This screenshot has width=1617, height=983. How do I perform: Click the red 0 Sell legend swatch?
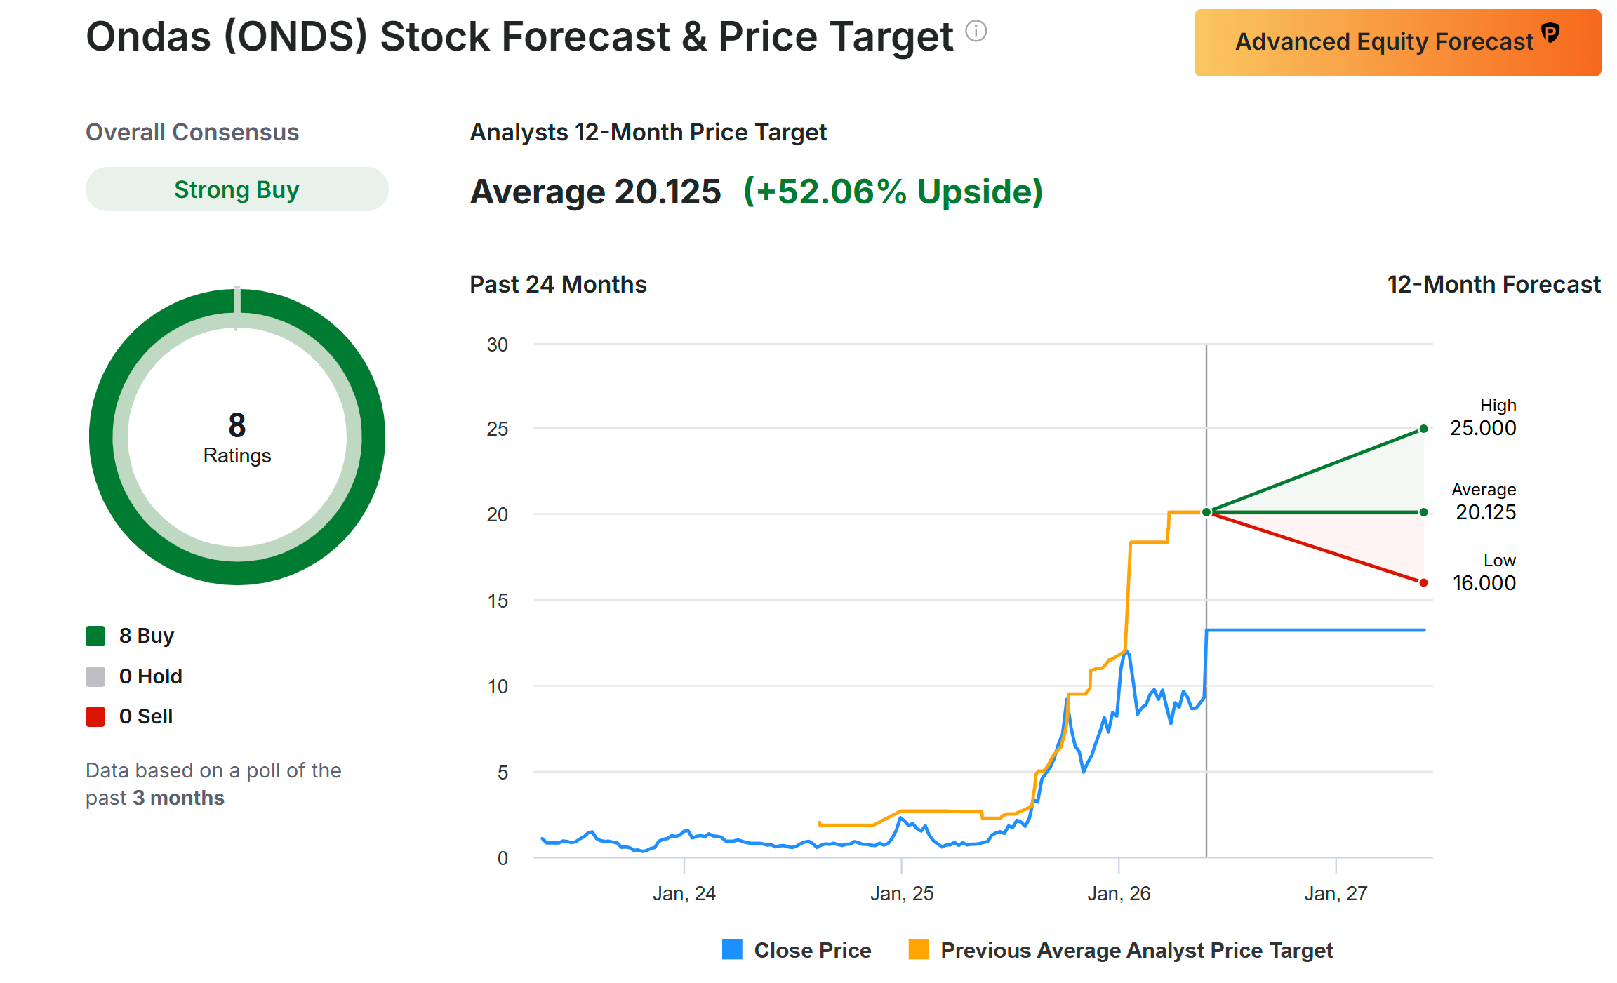tap(95, 716)
